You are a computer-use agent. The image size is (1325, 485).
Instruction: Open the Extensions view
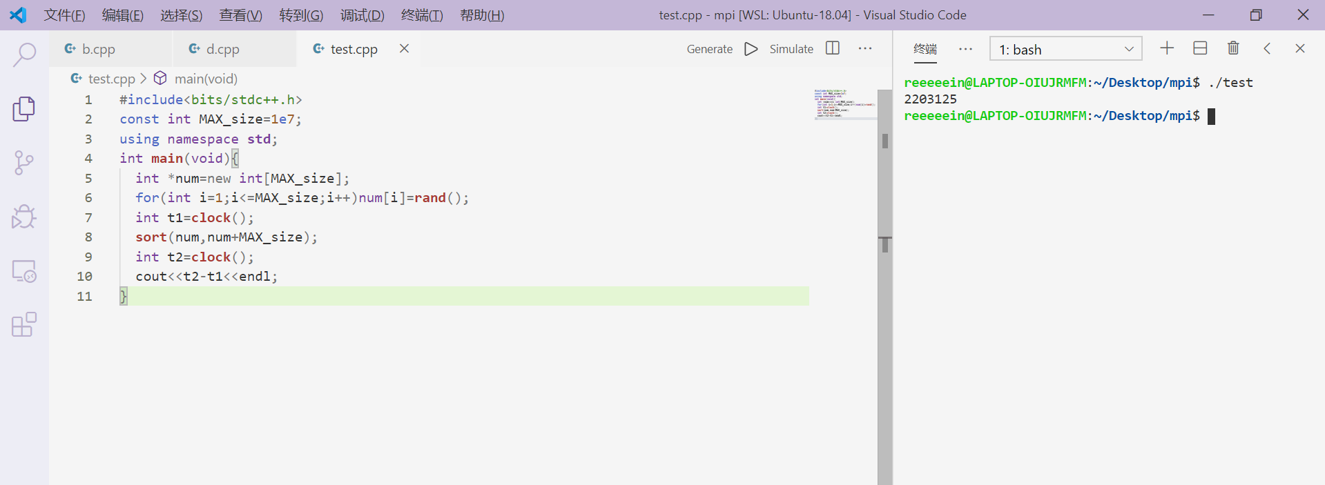tap(24, 324)
